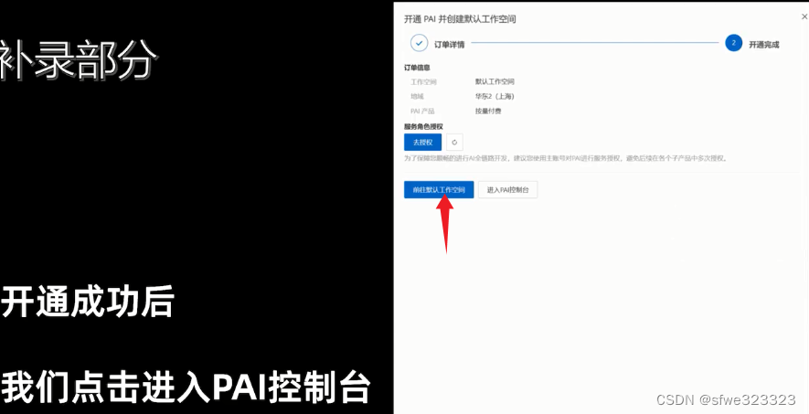Screen dimensions: 809x414
Task: Click the dialog title 开通 PAI 并创建默认工作空间
Action: point(460,19)
